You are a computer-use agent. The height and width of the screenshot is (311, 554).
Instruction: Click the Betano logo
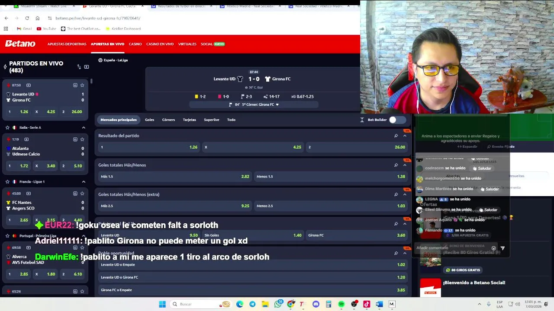tap(20, 44)
